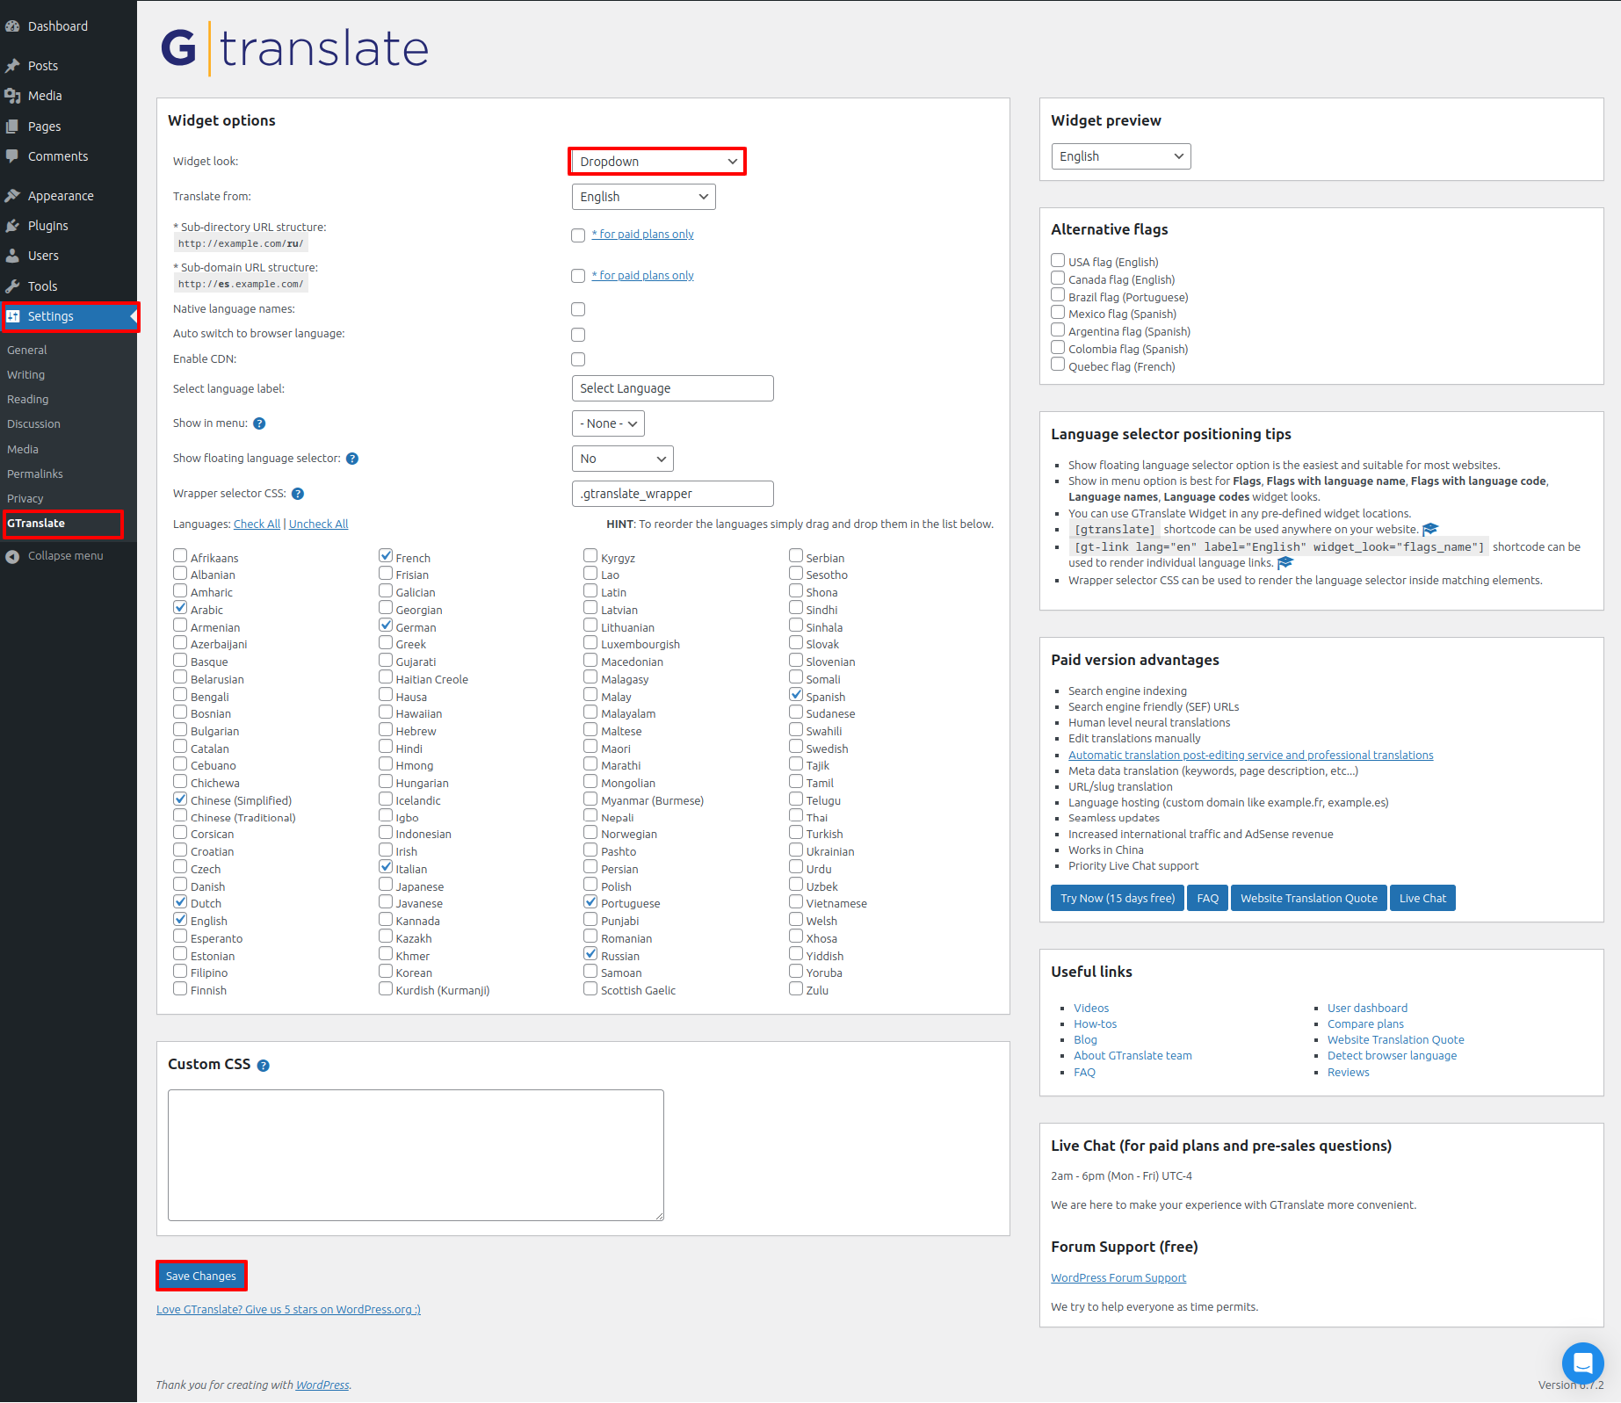The height and width of the screenshot is (1403, 1621).
Task: Uncheck the French language checkbox
Action: pos(386,556)
